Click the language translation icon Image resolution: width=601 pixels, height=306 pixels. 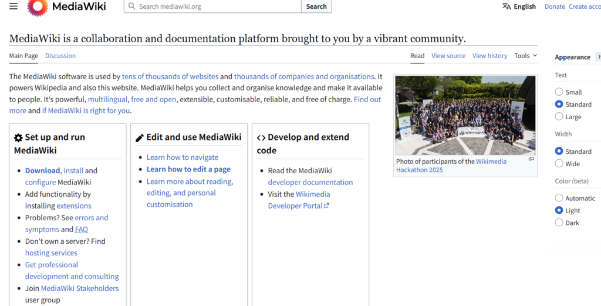point(507,6)
